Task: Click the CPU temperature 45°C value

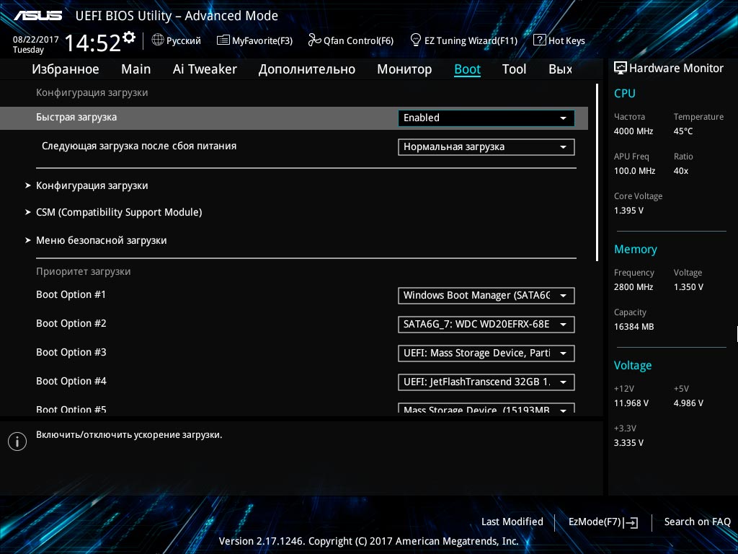Action: tap(683, 131)
